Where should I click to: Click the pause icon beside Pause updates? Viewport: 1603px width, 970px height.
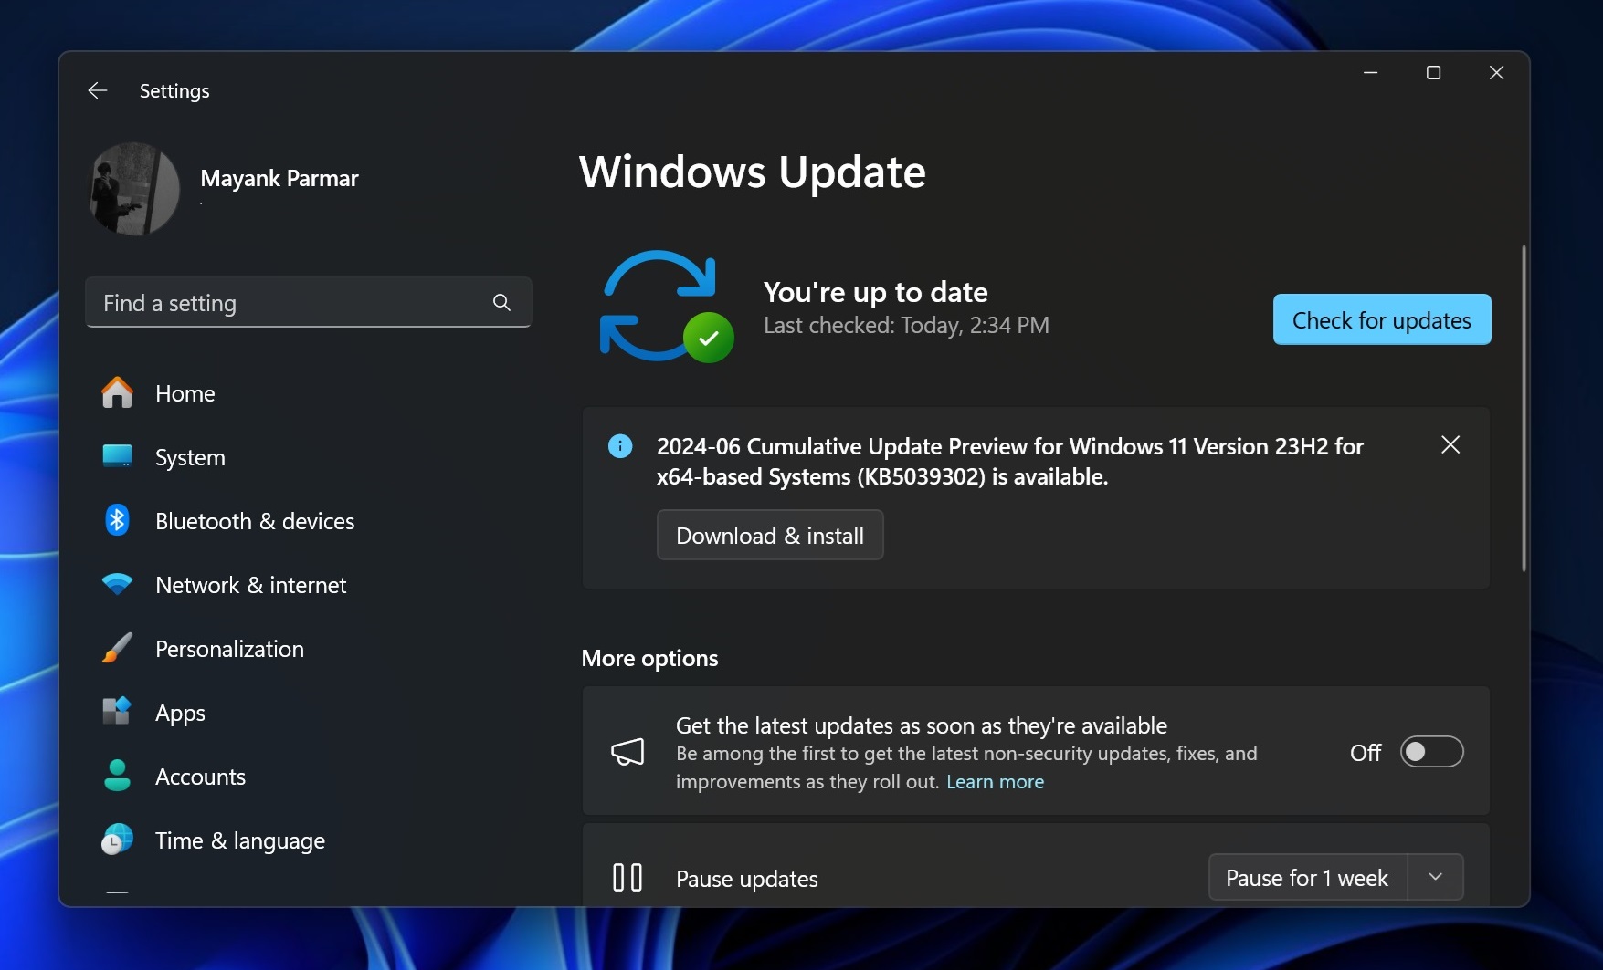click(x=627, y=878)
